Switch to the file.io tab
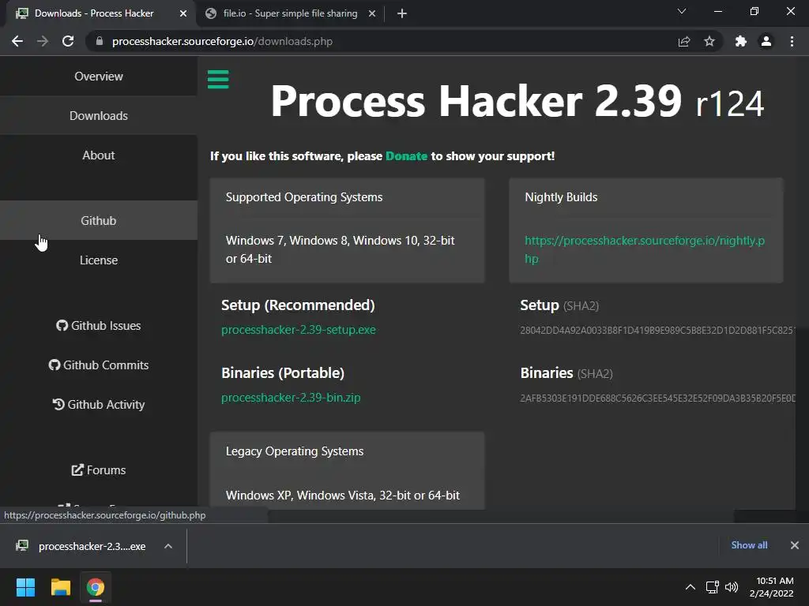 (290, 13)
